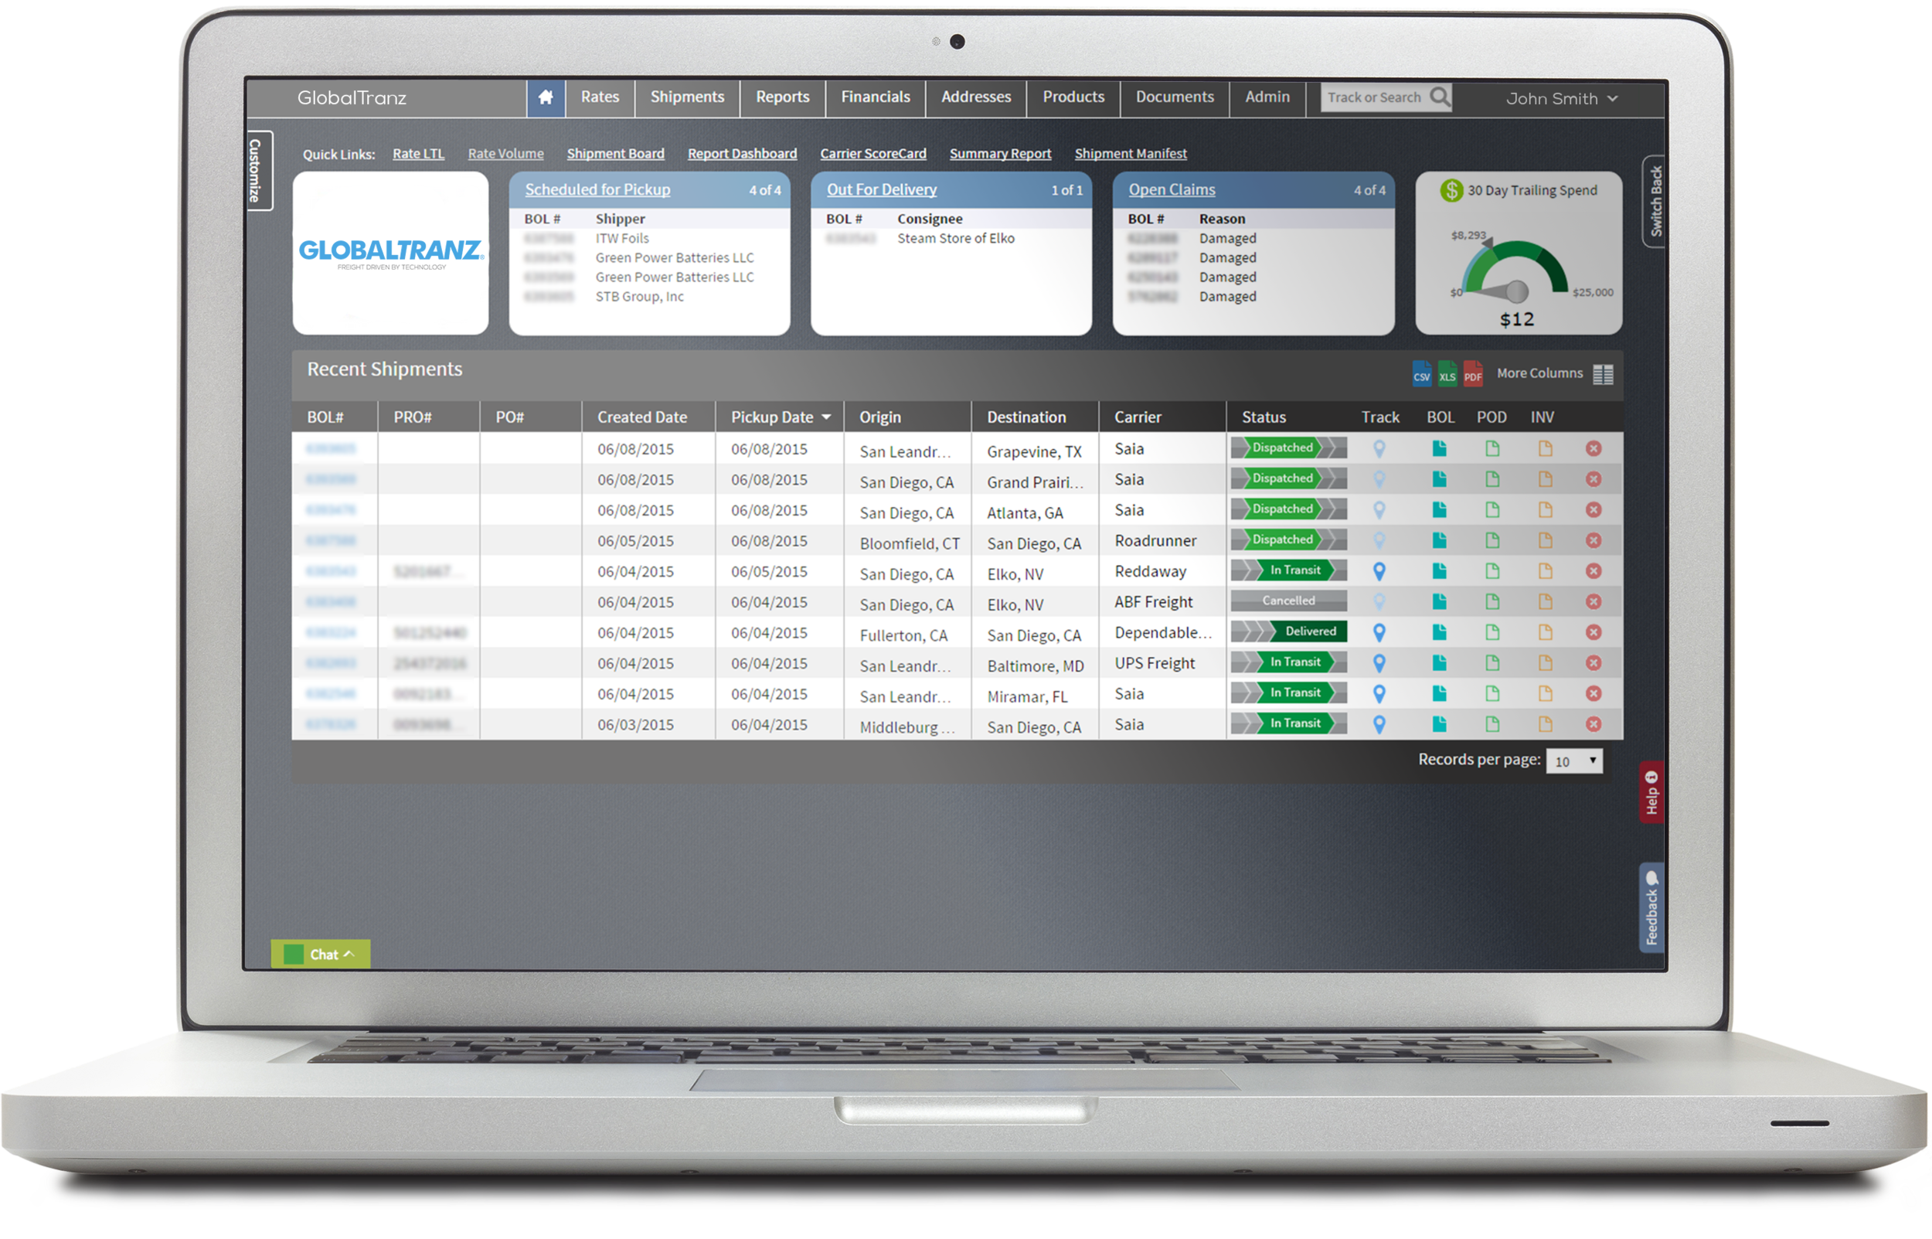Follow the Carrier ScoreCard quick link
The height and width of the screenshot is (1239, 1932).
click(x=872, y=154)
